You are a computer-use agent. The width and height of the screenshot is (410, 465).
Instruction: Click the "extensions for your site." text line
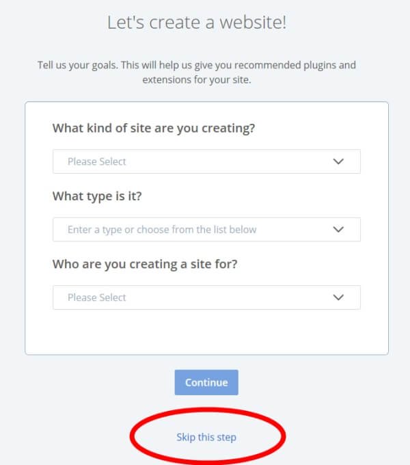197,79
